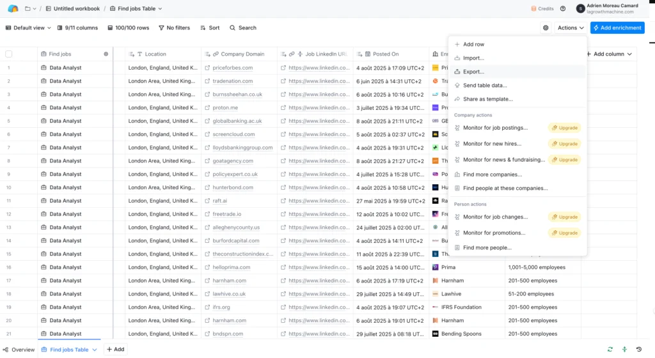This screenshot has width=655, height=358.
Task: Open the No filters control
Action: point(174,28)
